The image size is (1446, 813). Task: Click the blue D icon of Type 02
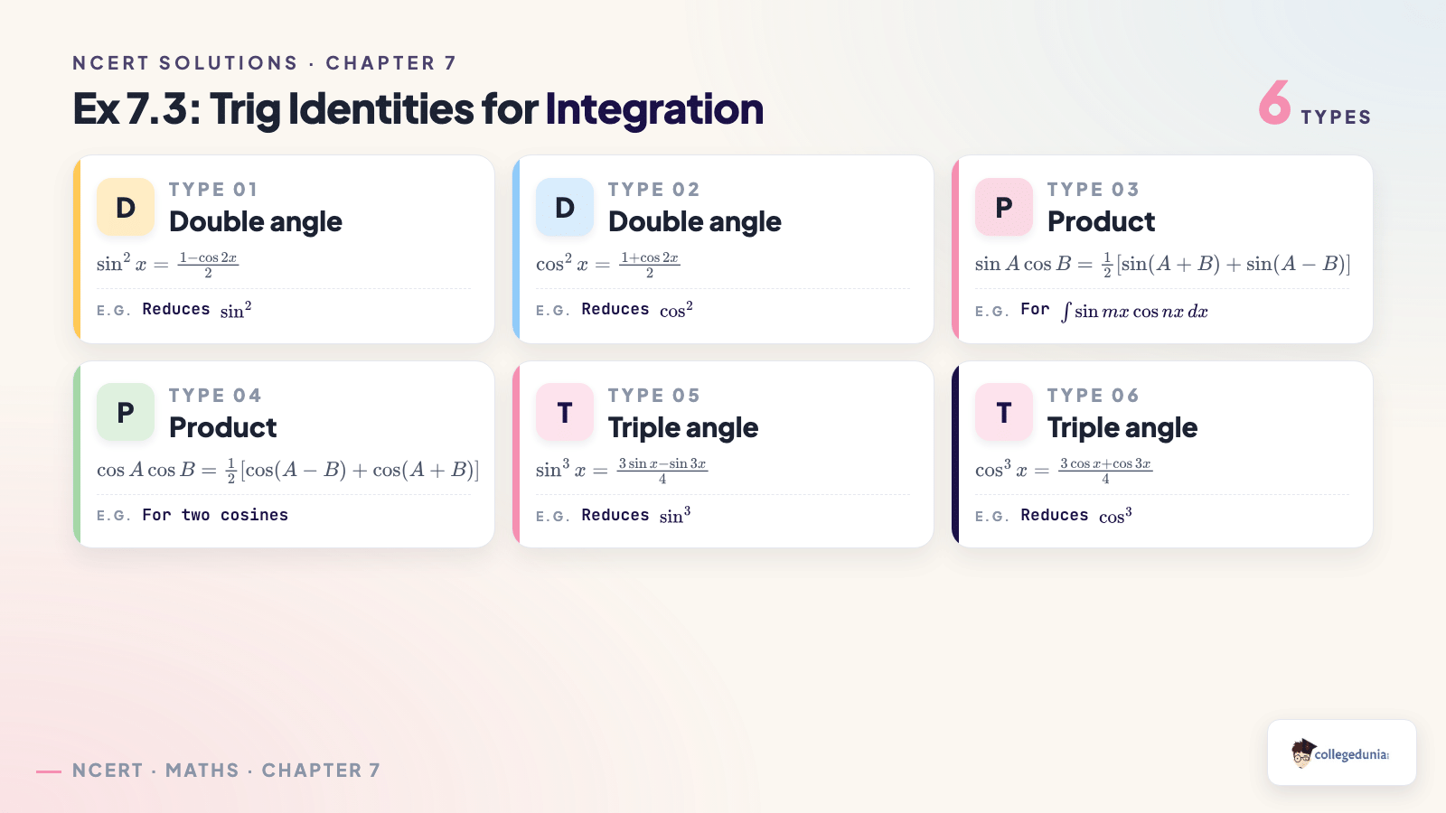tap(565, 207)
